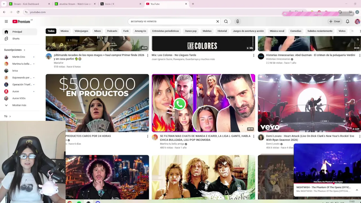Viewport: 361px width, 203px height.
Task: Select the Videojuegos filter chip
Action: pos(82,31)
